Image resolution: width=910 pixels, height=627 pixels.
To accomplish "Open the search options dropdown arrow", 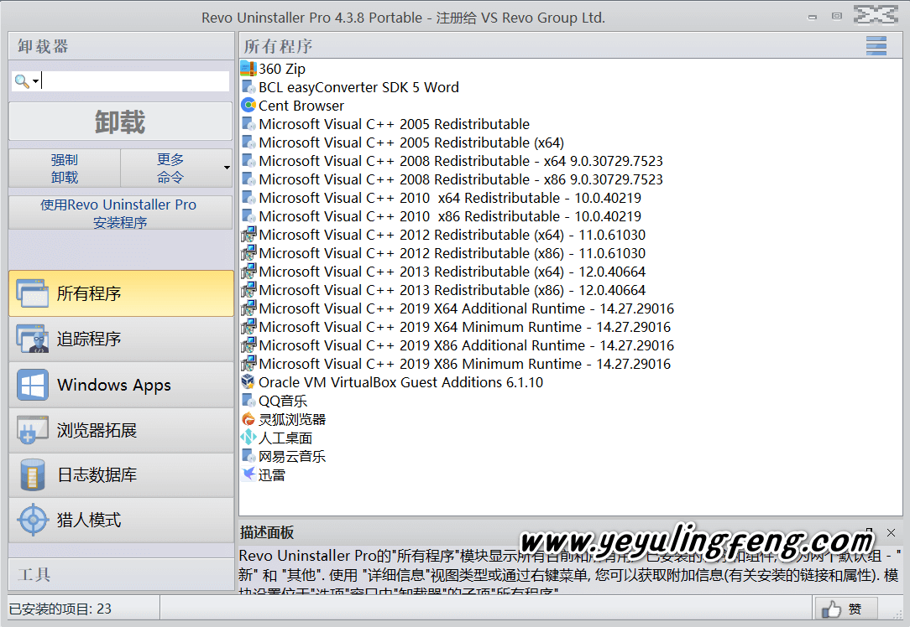I will (35, 81).
